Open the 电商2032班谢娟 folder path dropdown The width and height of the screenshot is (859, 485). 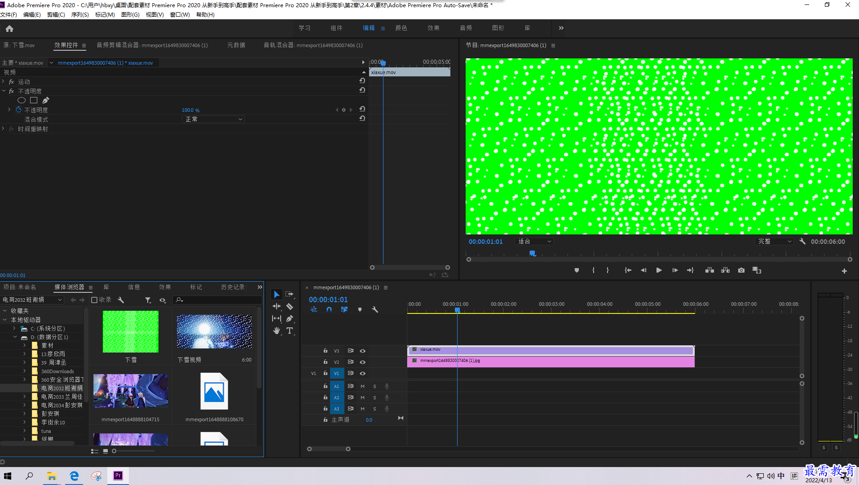point(32,300)
